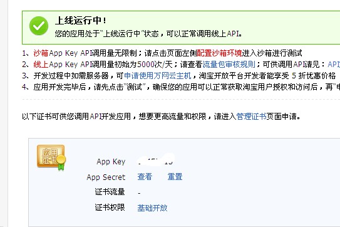Click the 证书权限 label
This screenshot has height=227, width=340.
110,208
